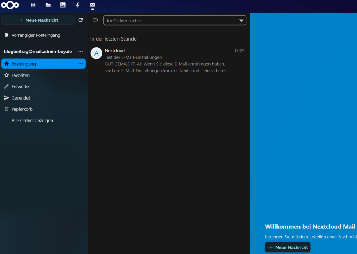Collapse the message list pane icon

(x=95, y=20)
